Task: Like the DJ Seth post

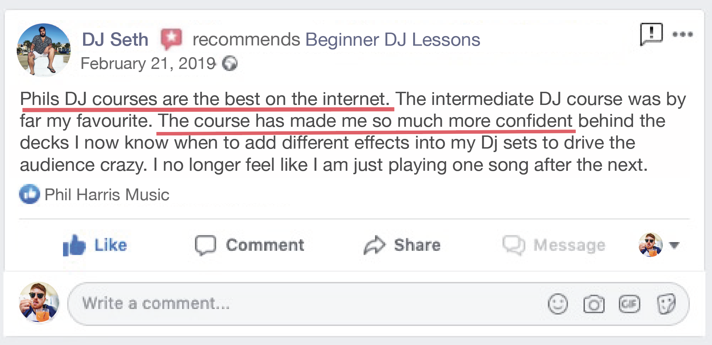Action: 95,245
